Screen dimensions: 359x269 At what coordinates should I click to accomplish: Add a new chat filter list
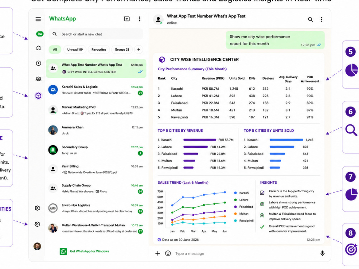click(139, 49)
